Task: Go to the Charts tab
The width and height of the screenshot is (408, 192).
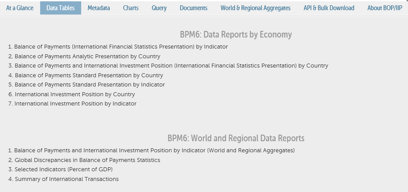Action: pos(131,8)
